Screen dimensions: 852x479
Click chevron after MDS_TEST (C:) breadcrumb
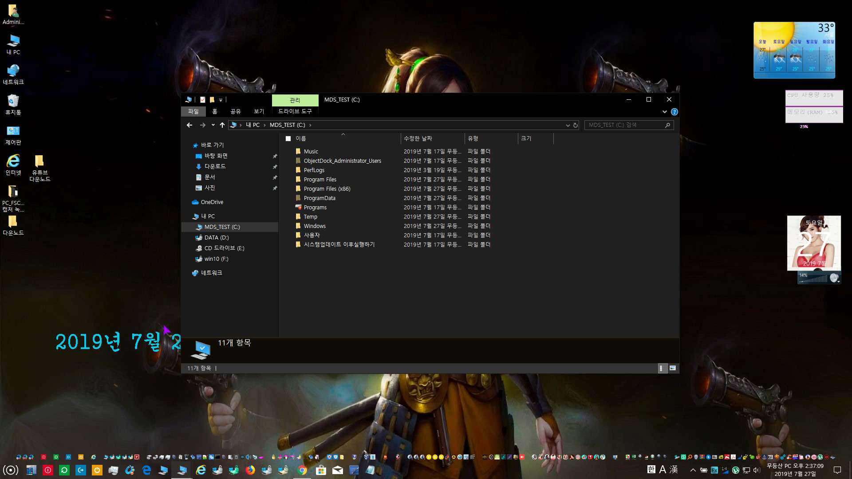coord(310,125)
